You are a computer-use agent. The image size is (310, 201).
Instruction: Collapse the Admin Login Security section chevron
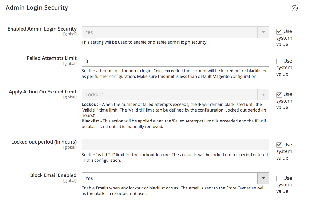[295, 8]
